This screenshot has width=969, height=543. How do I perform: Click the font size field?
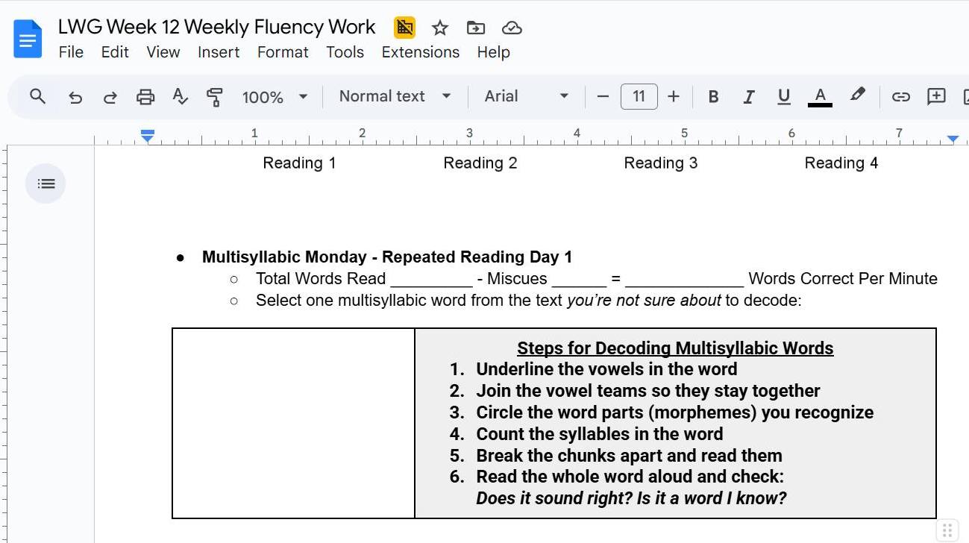point(639,96)
